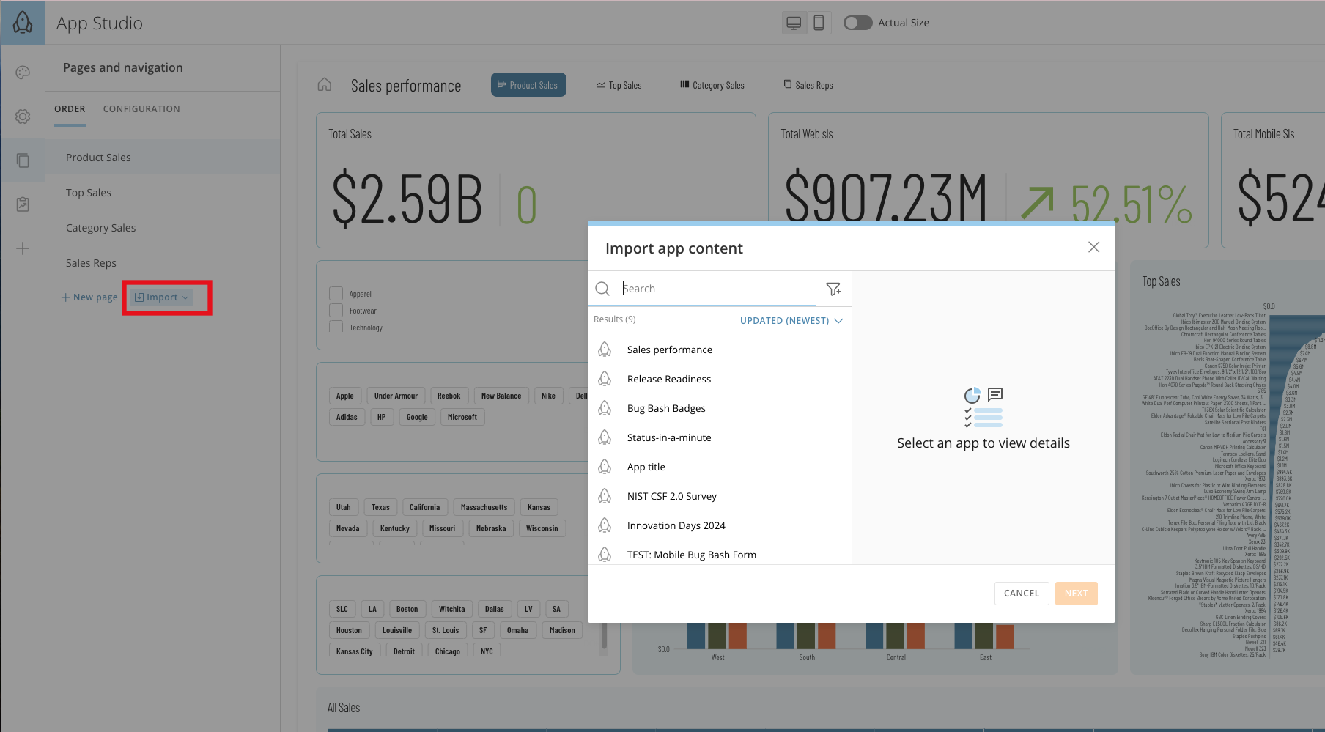Screen dimensions: 1325x732
Task: Click the filter icon next to search
Action: 834,289
